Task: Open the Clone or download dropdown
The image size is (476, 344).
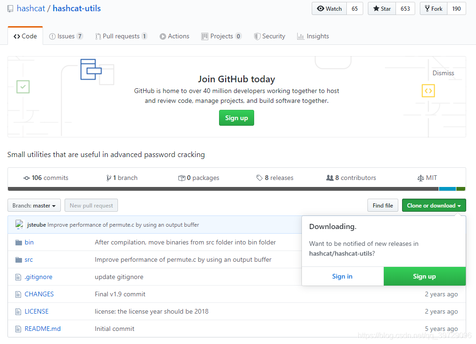Action: [x=434, y=206]
